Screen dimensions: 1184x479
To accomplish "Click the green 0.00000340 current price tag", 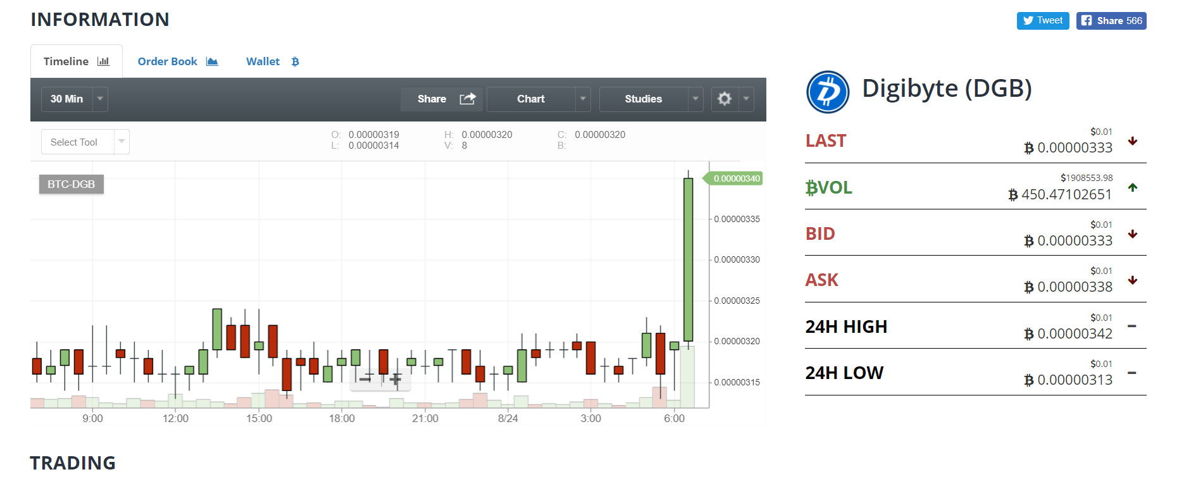I will pos(734,178).
